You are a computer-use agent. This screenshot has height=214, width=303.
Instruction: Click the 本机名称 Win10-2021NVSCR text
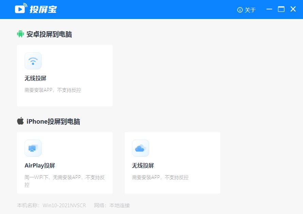pos(51,205)
